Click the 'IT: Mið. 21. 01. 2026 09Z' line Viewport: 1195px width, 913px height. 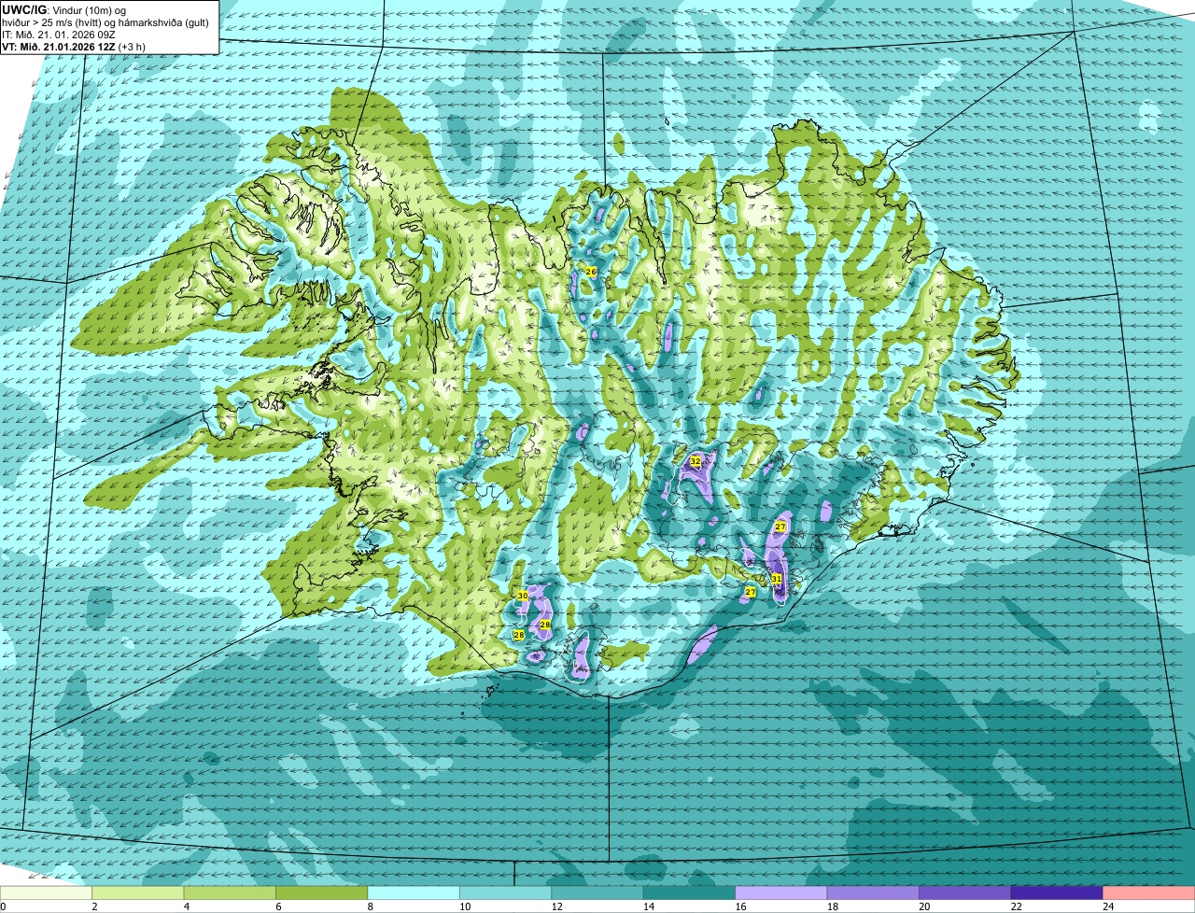point(57,34)
